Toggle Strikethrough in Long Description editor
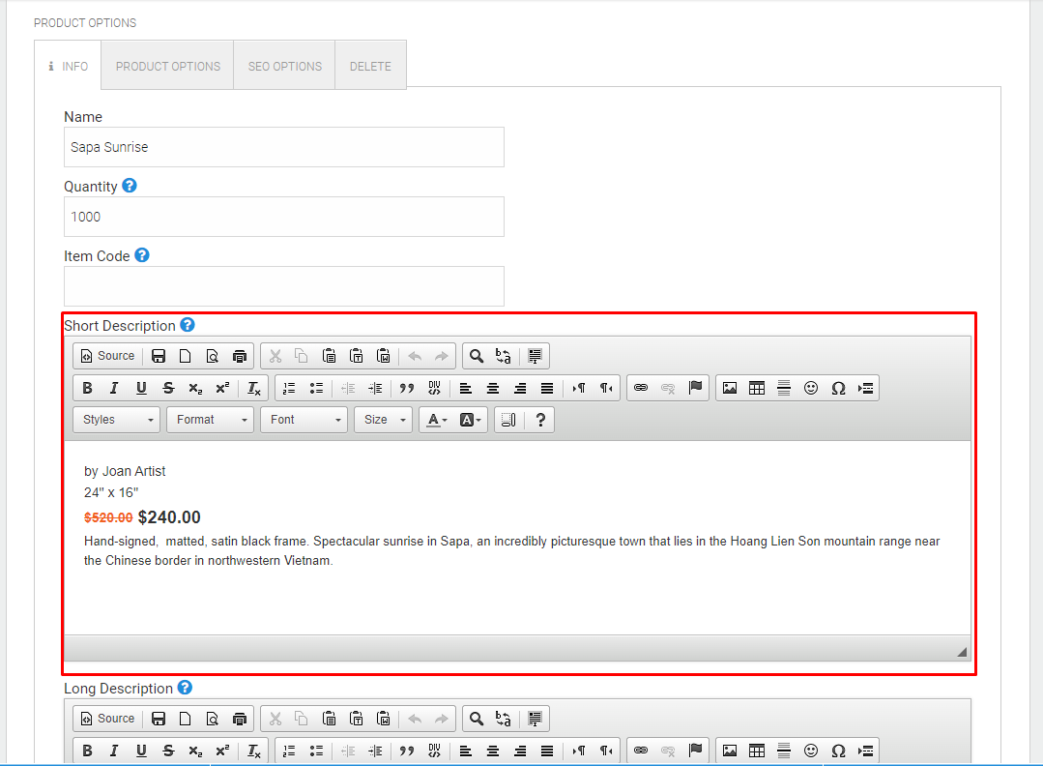The image size is (1043, 766). (x=168, y=751)
